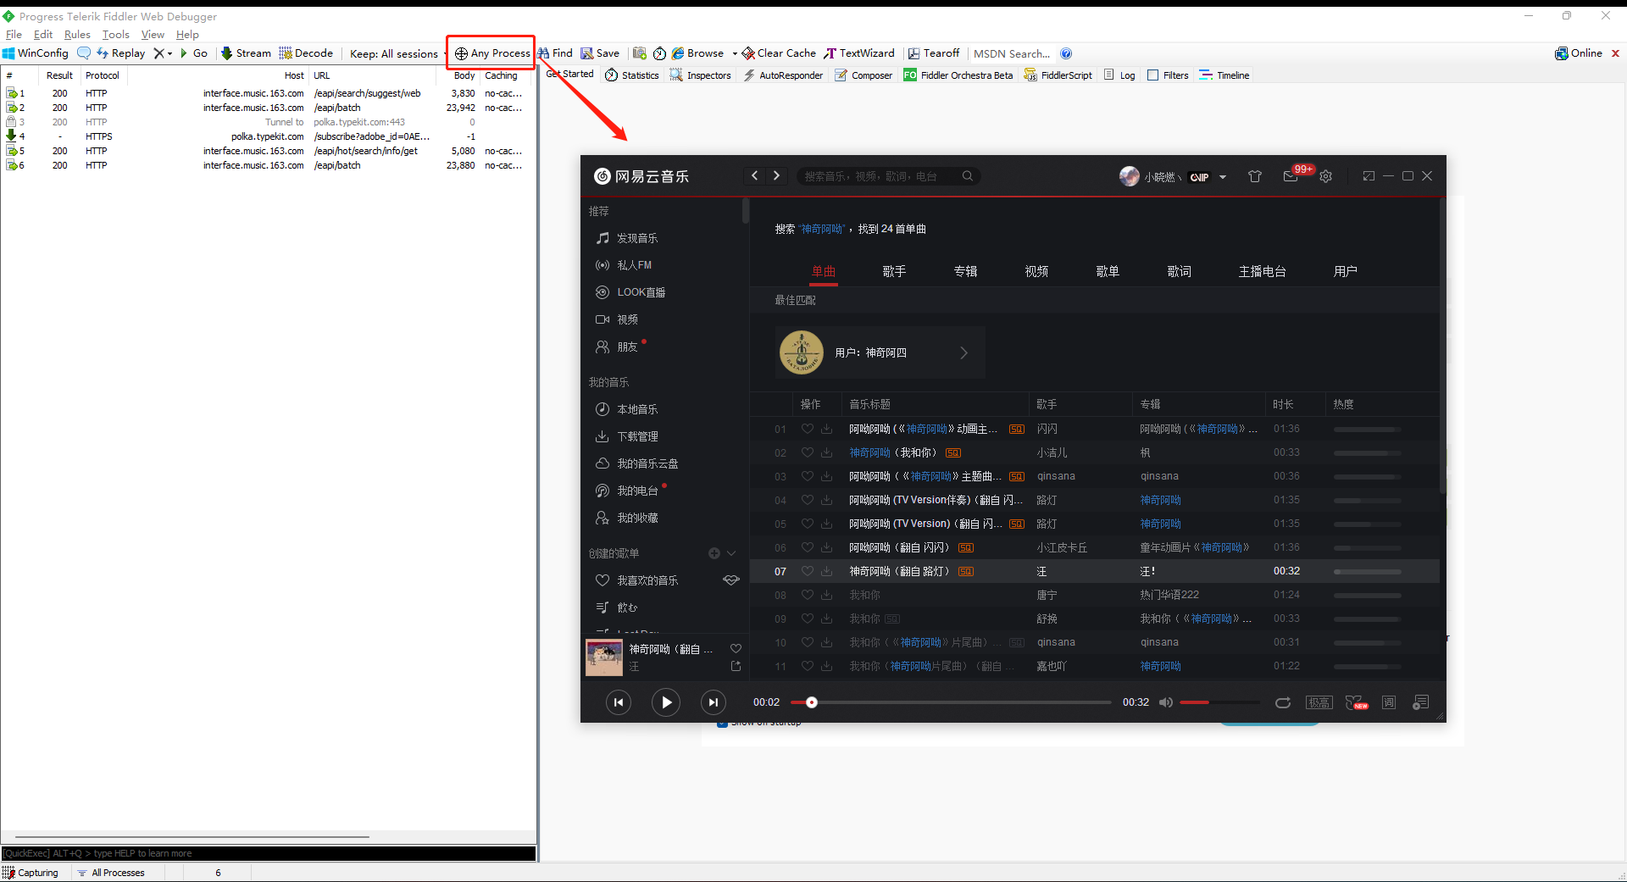Open the Keep: All sessions dropdown
The width and height of the screenshot is (1627, 882).
pos(397,53)
